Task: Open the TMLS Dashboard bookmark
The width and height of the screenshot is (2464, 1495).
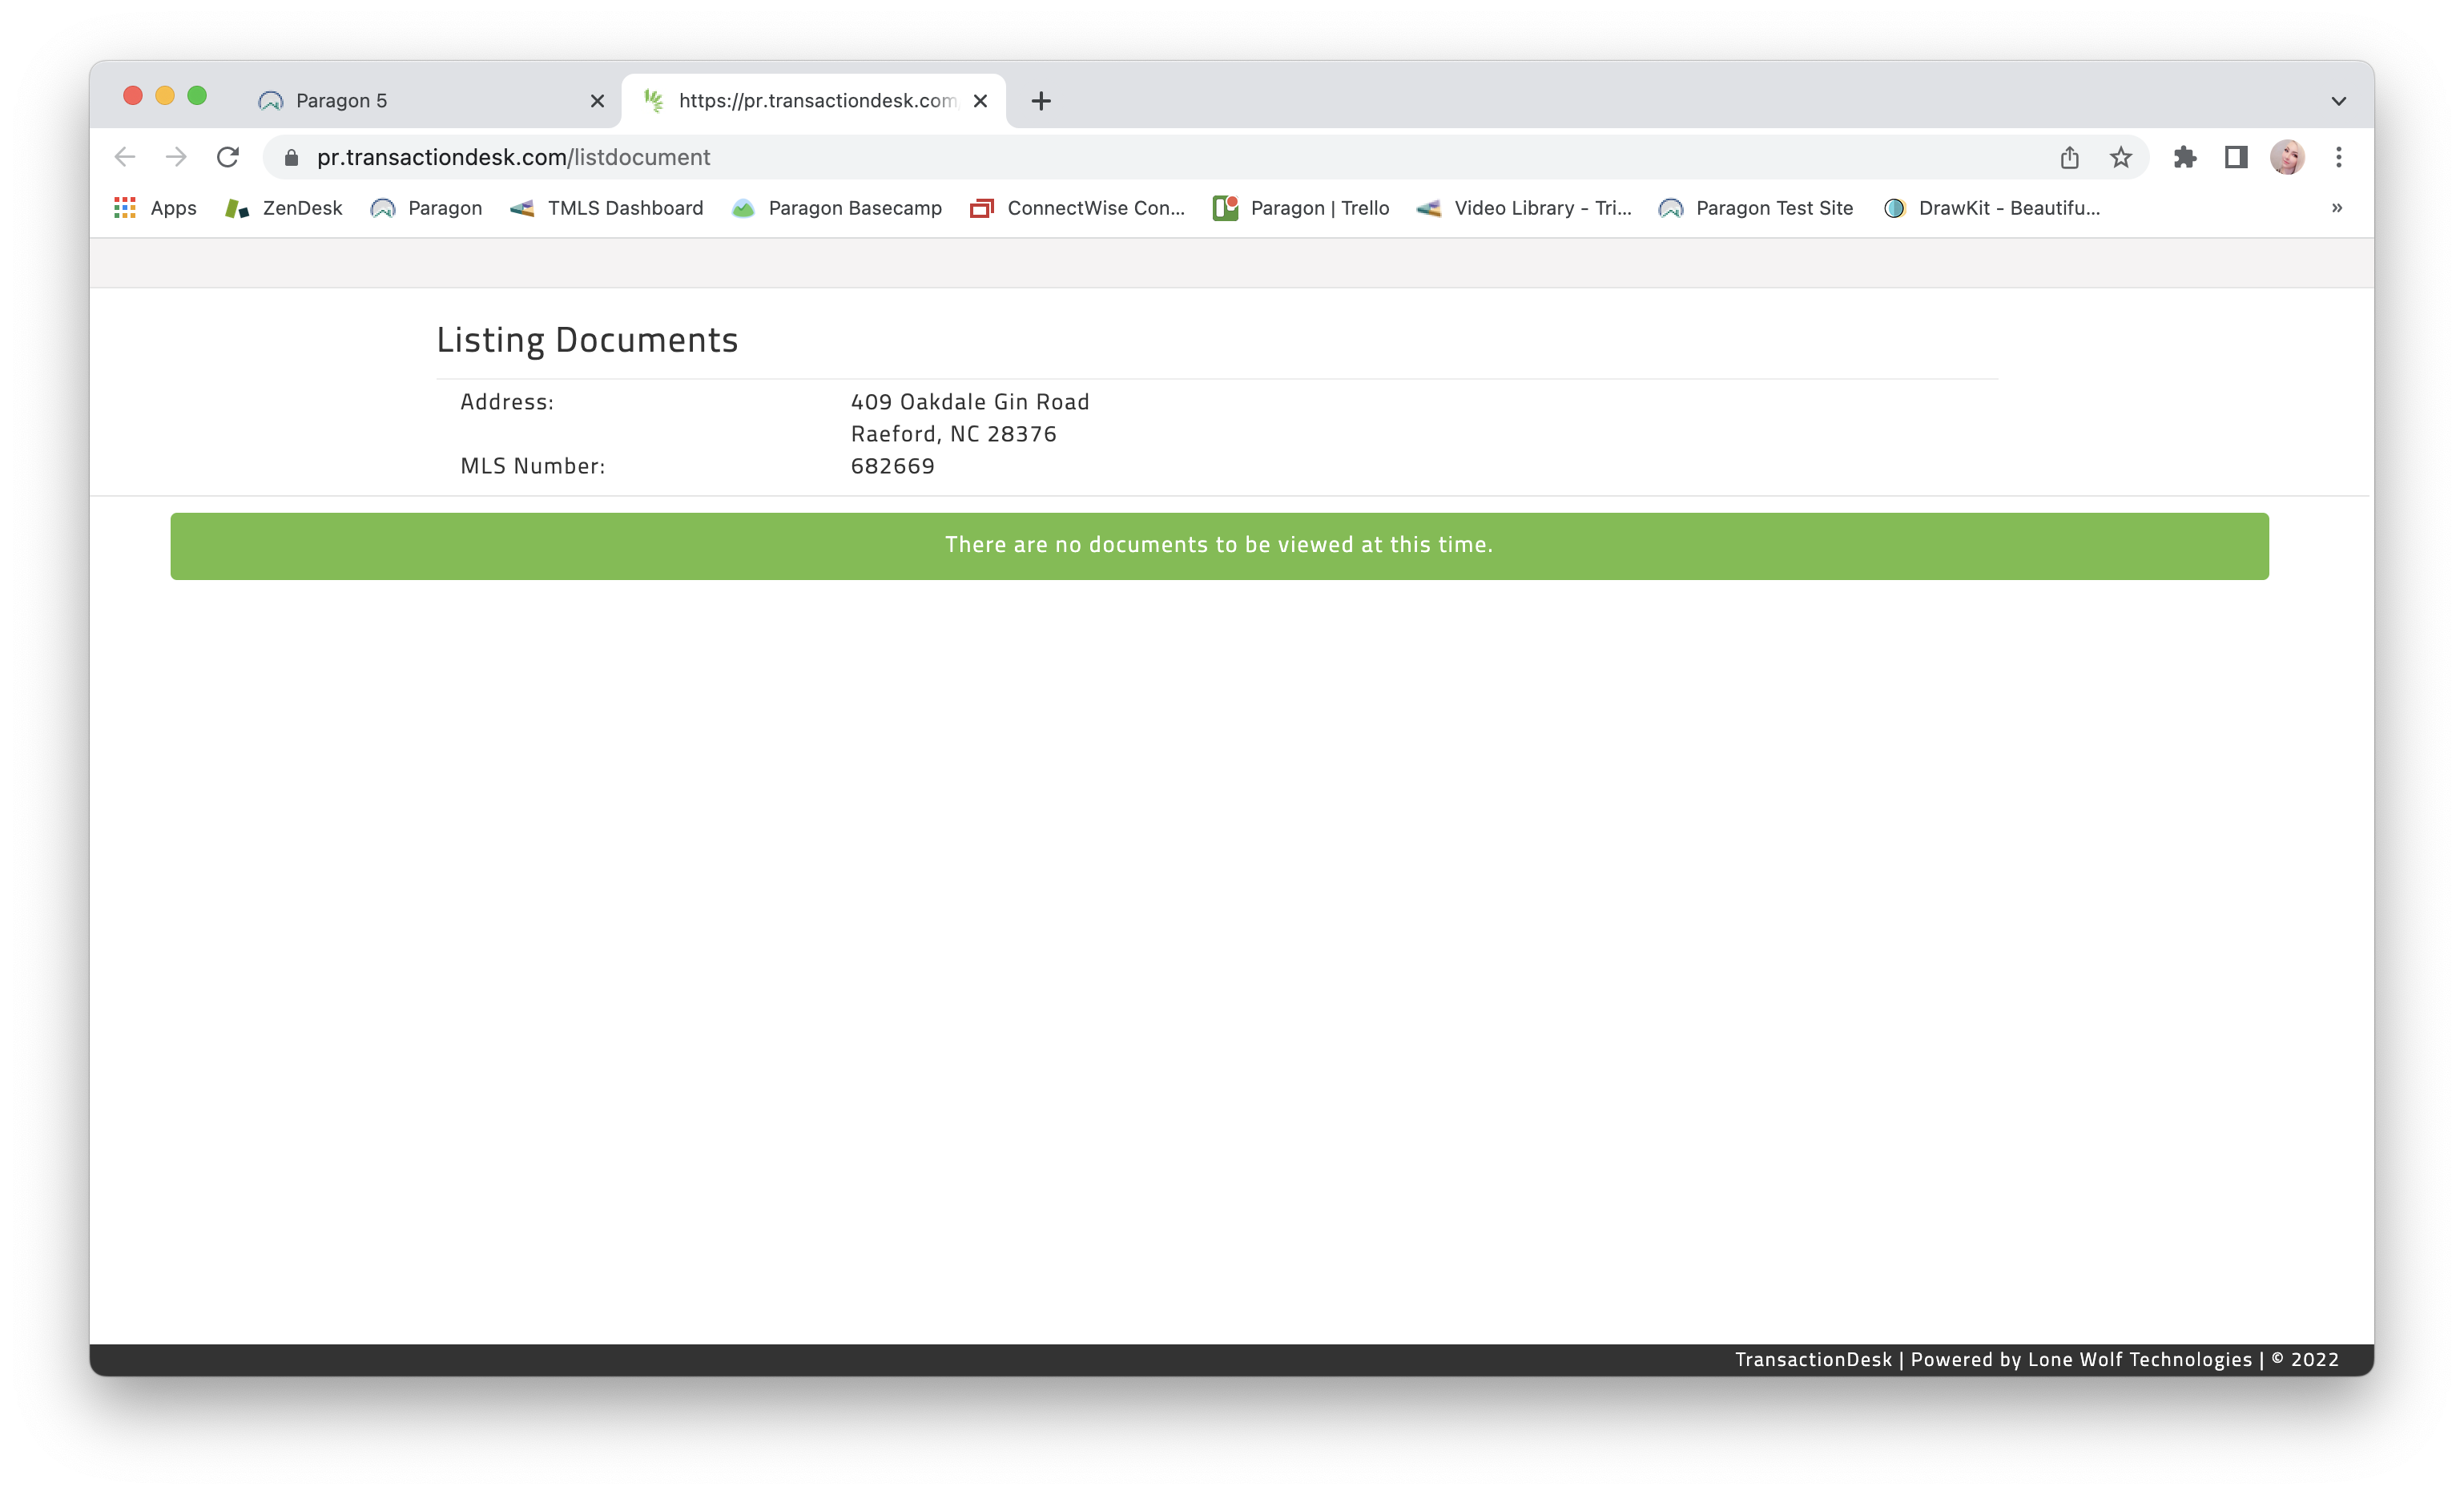Action: click(606, 208)
